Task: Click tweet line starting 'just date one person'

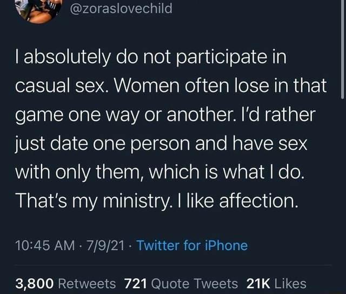Action: 161,144
